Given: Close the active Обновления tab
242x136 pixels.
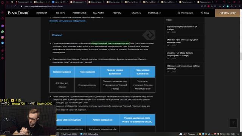Looking at the screenshot, I should click(x=86, y=2).
